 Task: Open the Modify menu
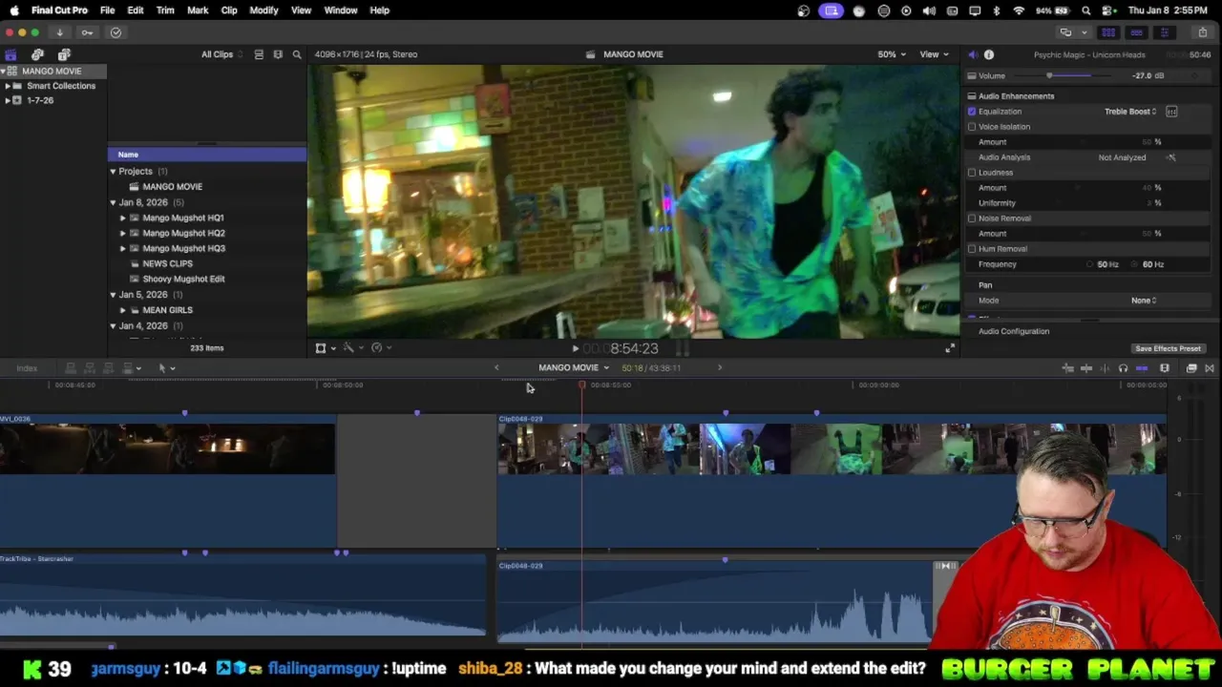click(x=263, y=10)
